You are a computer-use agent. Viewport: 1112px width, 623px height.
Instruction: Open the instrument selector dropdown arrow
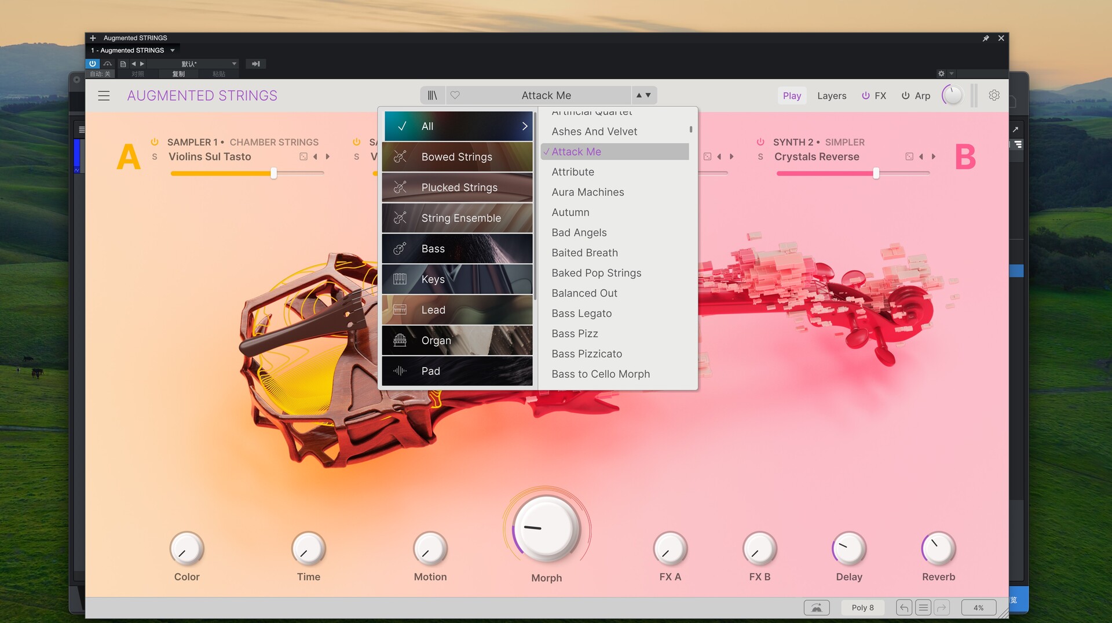coord(173,50)
